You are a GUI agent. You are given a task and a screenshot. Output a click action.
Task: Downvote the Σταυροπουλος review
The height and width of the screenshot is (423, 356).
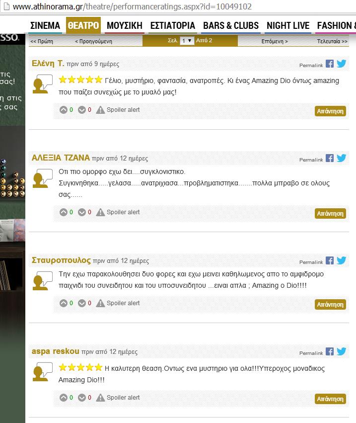tap(81, 303)
